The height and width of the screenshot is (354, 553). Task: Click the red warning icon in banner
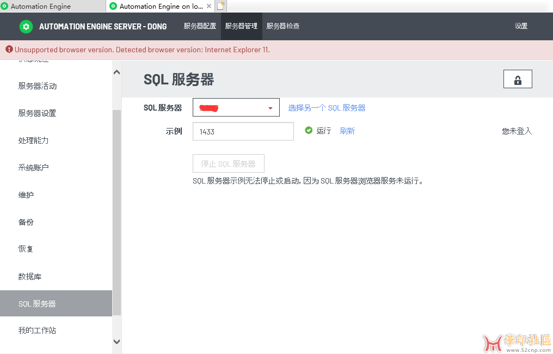tap(9, 50)
